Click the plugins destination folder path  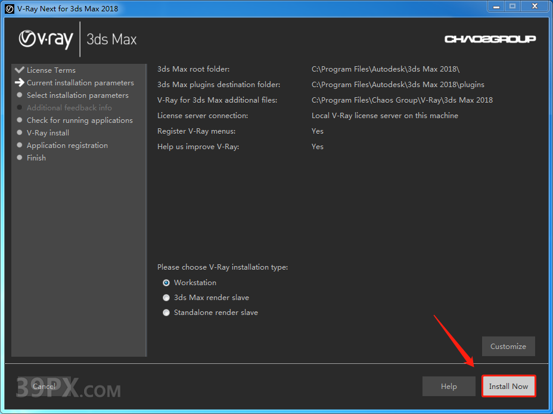coord(398,85)
